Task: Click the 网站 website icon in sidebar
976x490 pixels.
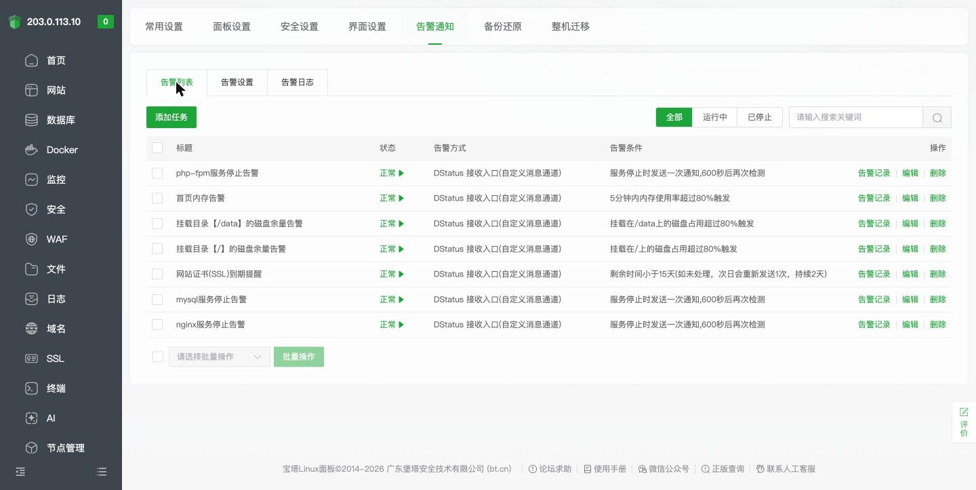Action: (31, 90)
